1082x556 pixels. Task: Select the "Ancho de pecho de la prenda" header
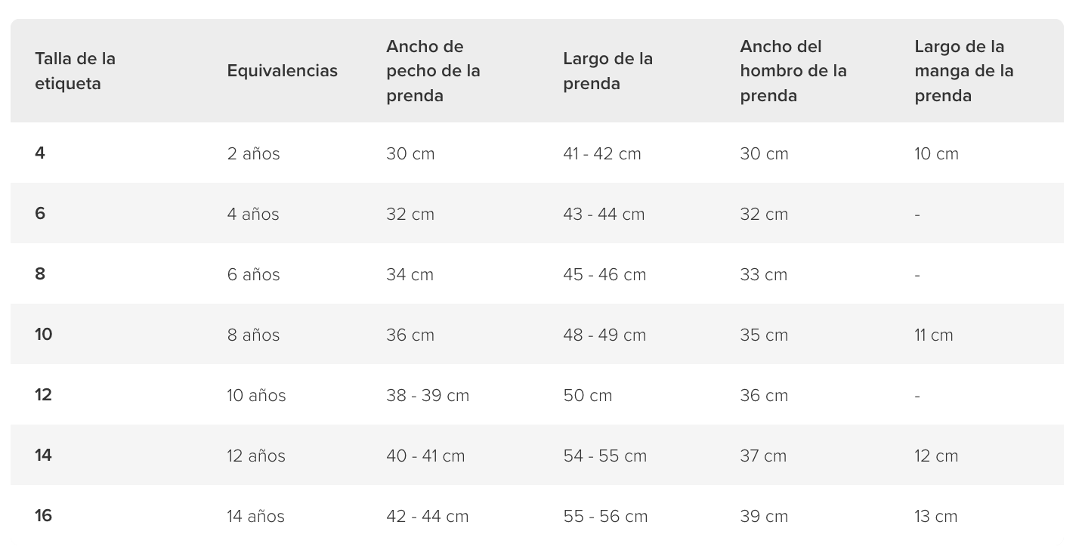point(433,71)
